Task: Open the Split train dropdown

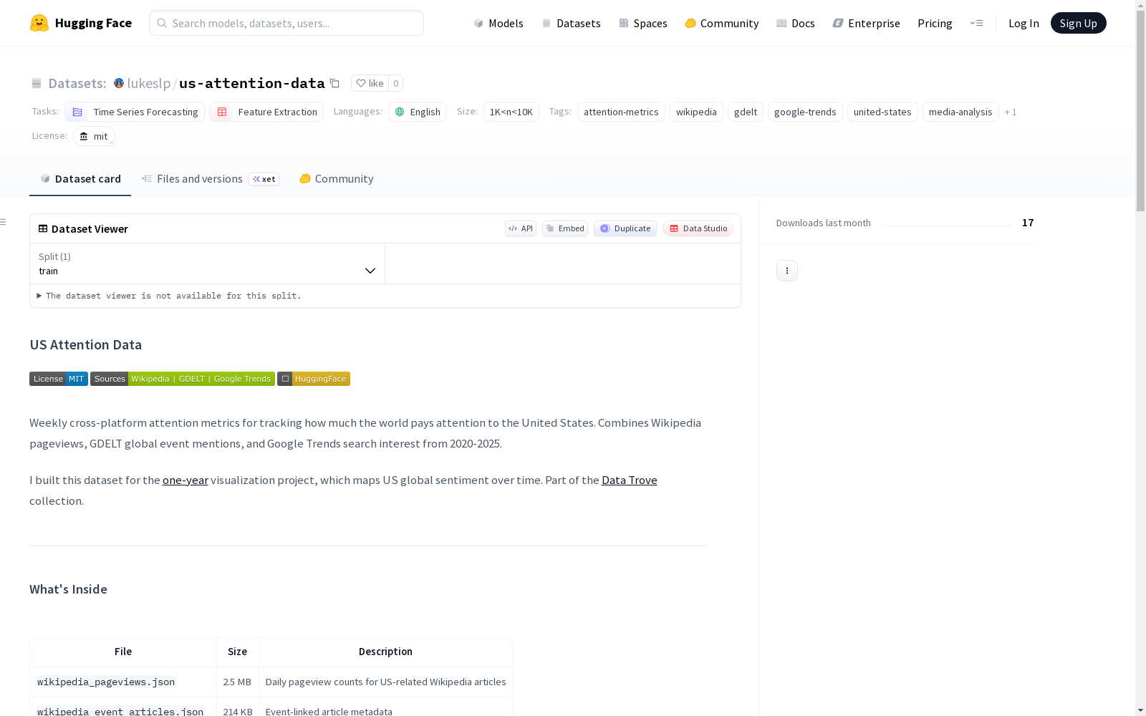Action: [x=207, y=263]
